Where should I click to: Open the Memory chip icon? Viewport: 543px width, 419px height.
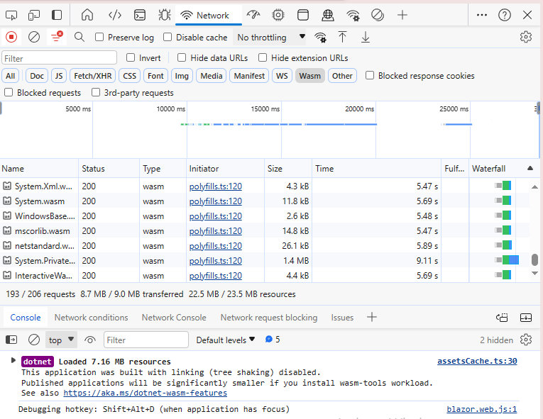tap(278, 15)
